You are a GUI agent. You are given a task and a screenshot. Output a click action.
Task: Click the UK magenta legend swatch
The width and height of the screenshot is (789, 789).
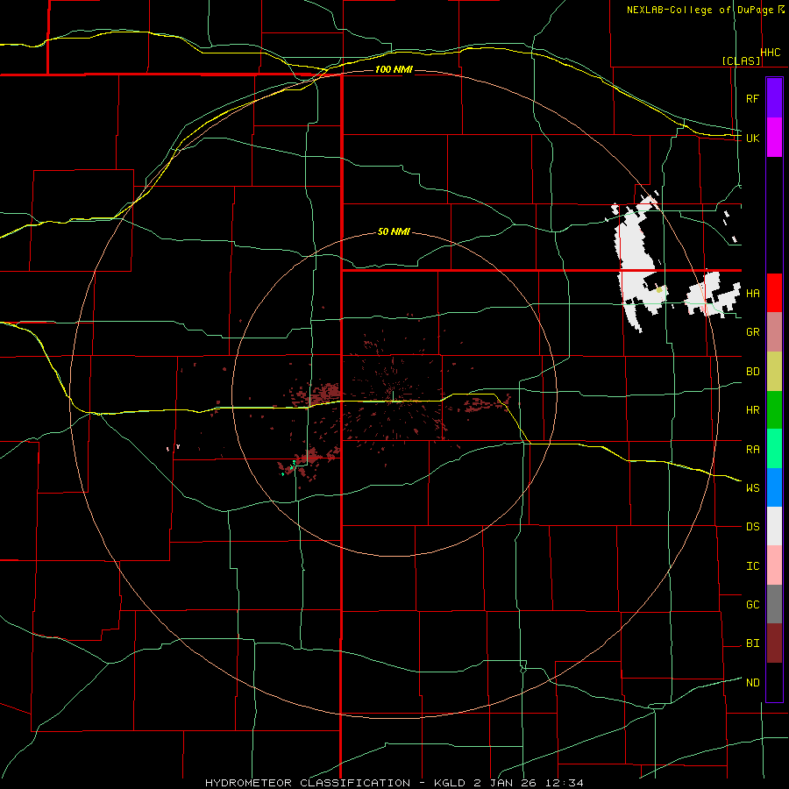click(x=774, y=138)
